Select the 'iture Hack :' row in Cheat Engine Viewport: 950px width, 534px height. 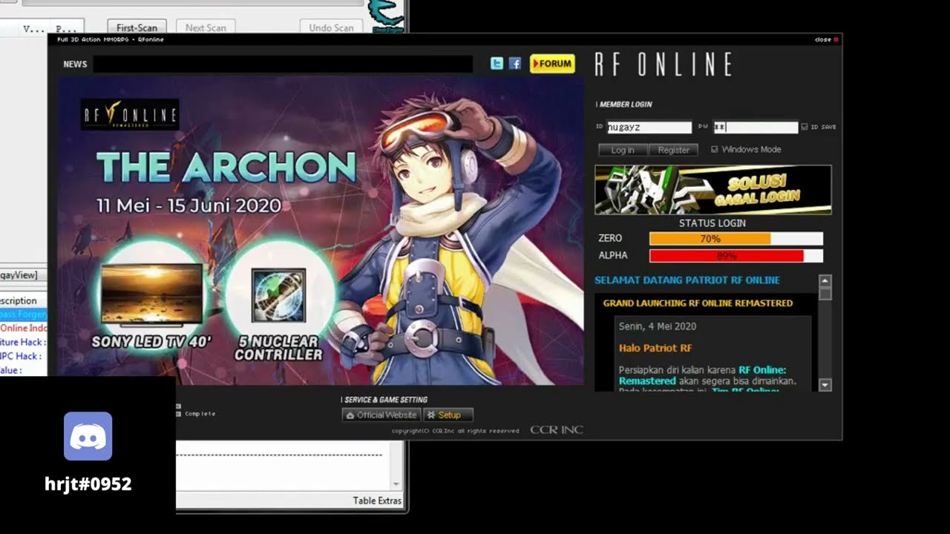coord(24,342)
